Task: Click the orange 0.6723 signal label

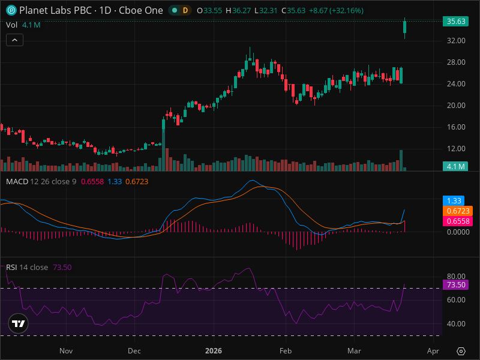Action: pos(458,211)
